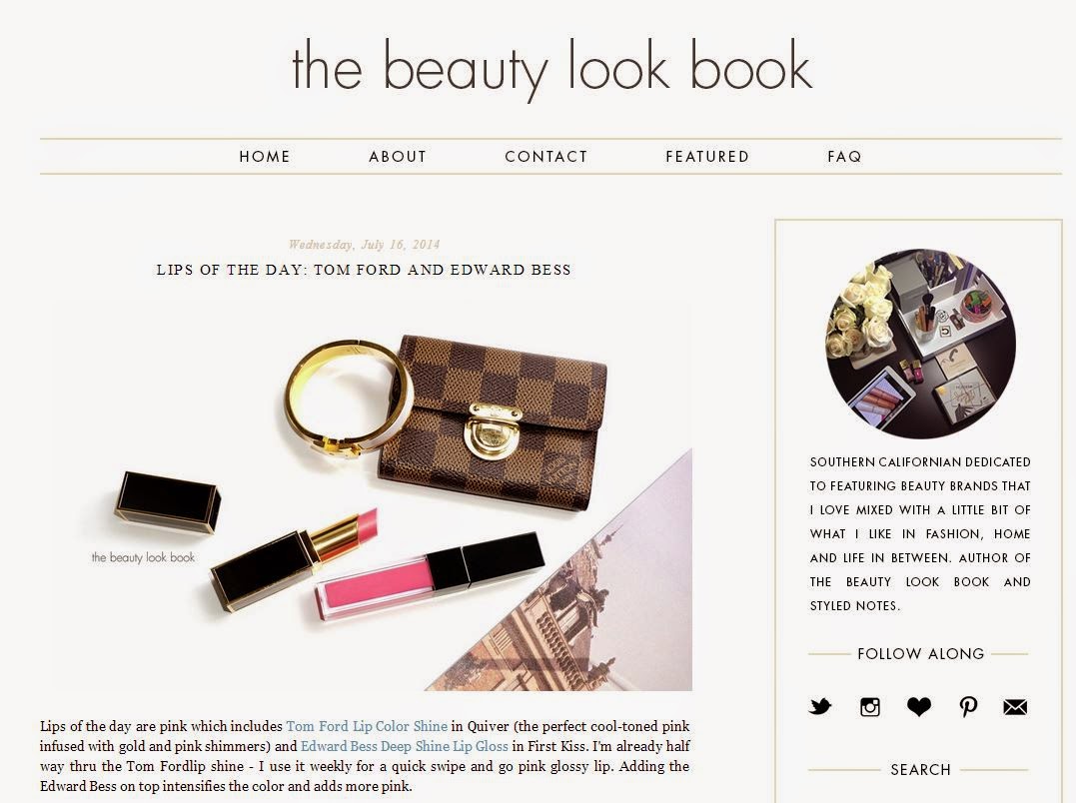Click the Tom Ford Lip Color Shine link
Image resolution: width=1076 pixels, height=803 pixels.
[x=367, y=726]
